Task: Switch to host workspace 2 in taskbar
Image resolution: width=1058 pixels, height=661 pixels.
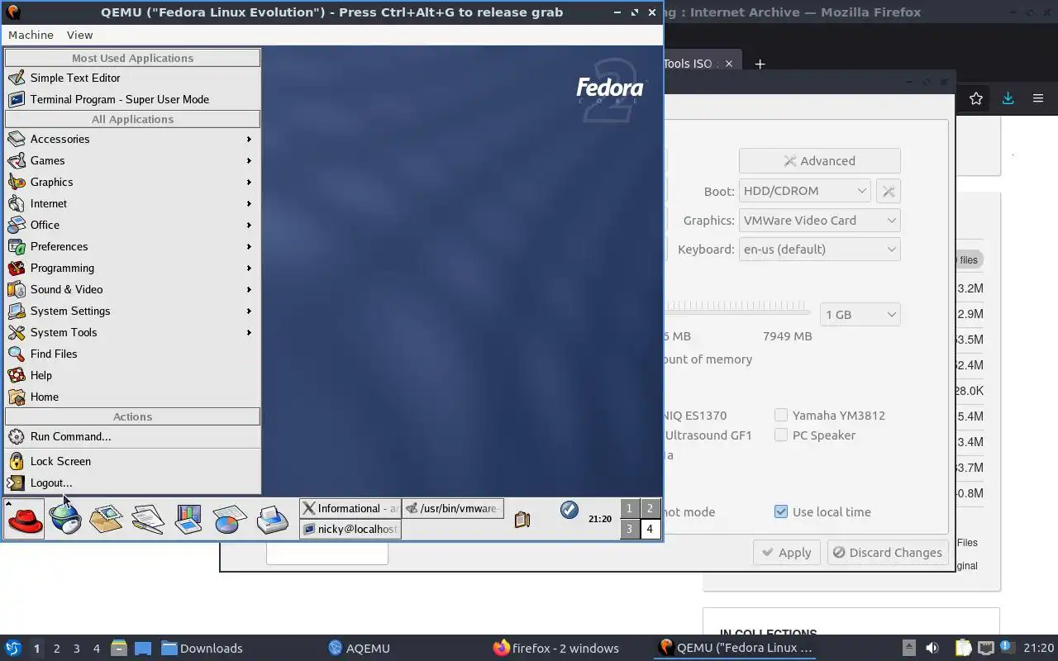Action: [57, 649]
